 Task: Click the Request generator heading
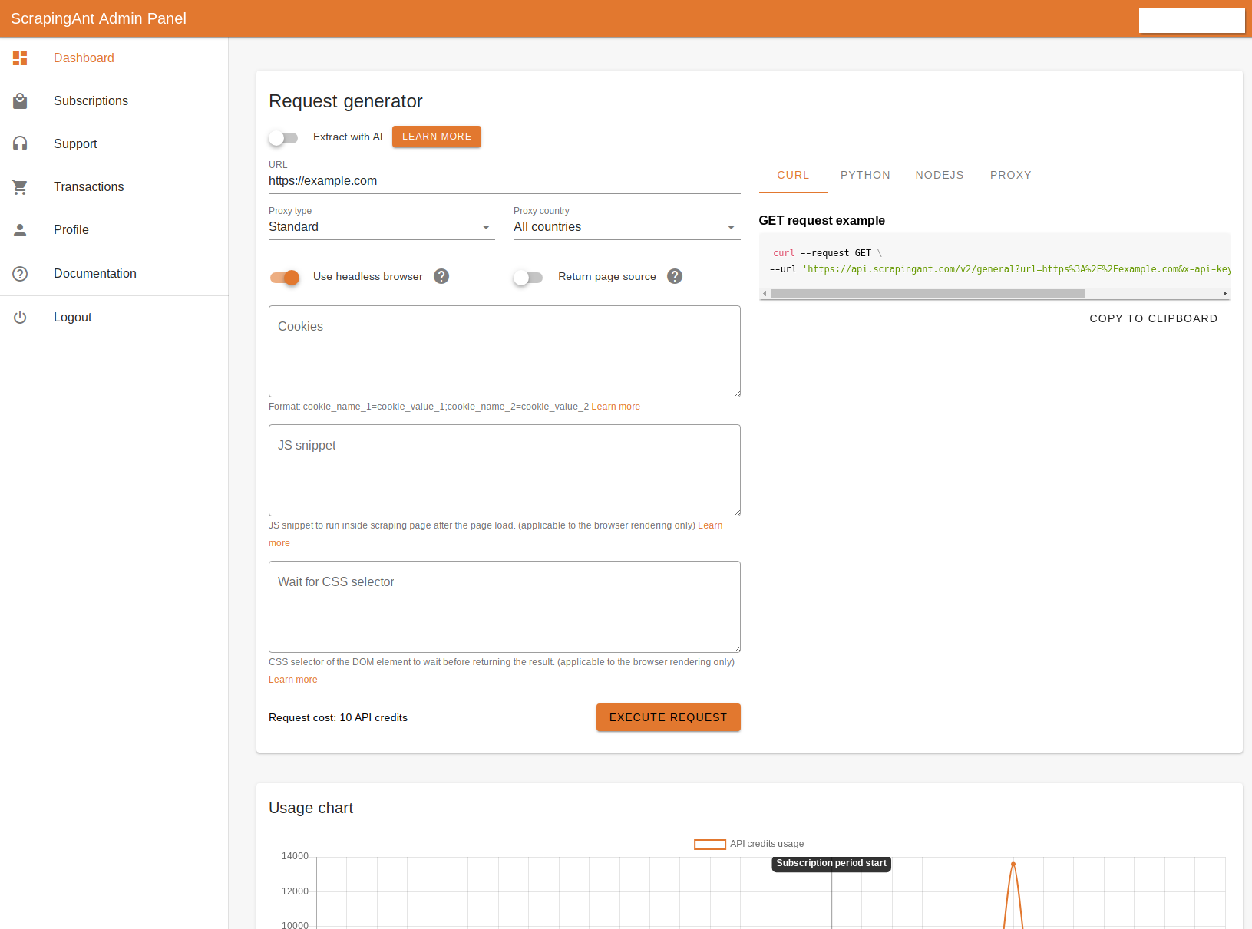[345, 101]
